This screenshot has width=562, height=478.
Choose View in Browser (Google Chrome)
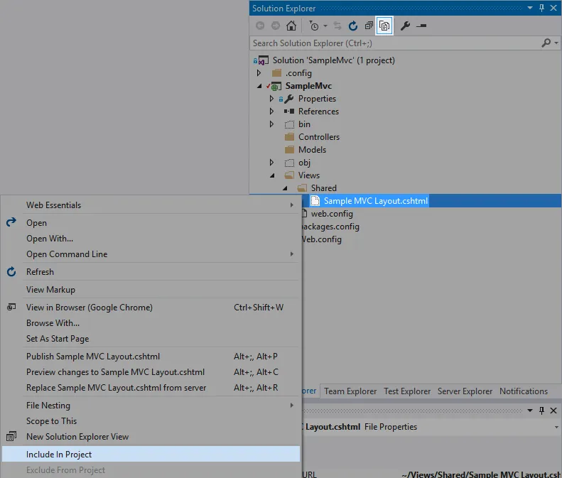coord(151,308)
